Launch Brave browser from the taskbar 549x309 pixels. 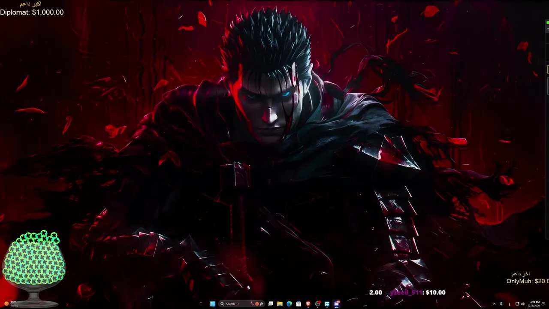tap(308, 304)
